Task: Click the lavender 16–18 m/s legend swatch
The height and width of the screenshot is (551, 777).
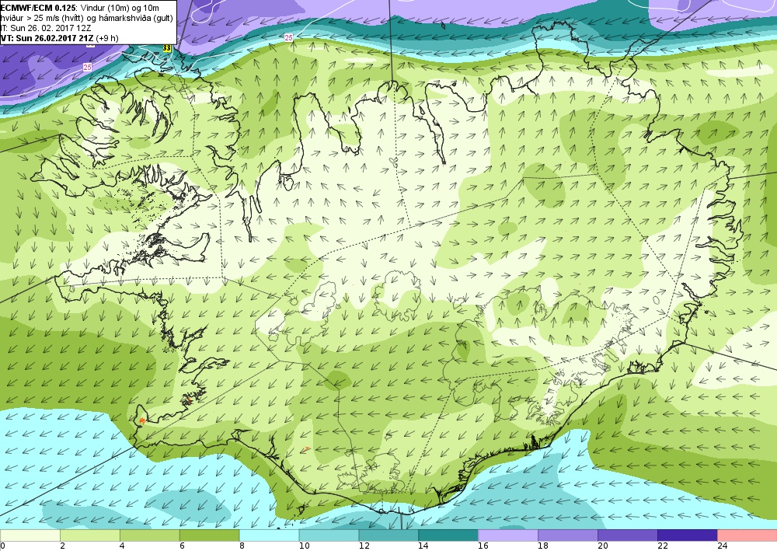Action: tap(508, 535)
